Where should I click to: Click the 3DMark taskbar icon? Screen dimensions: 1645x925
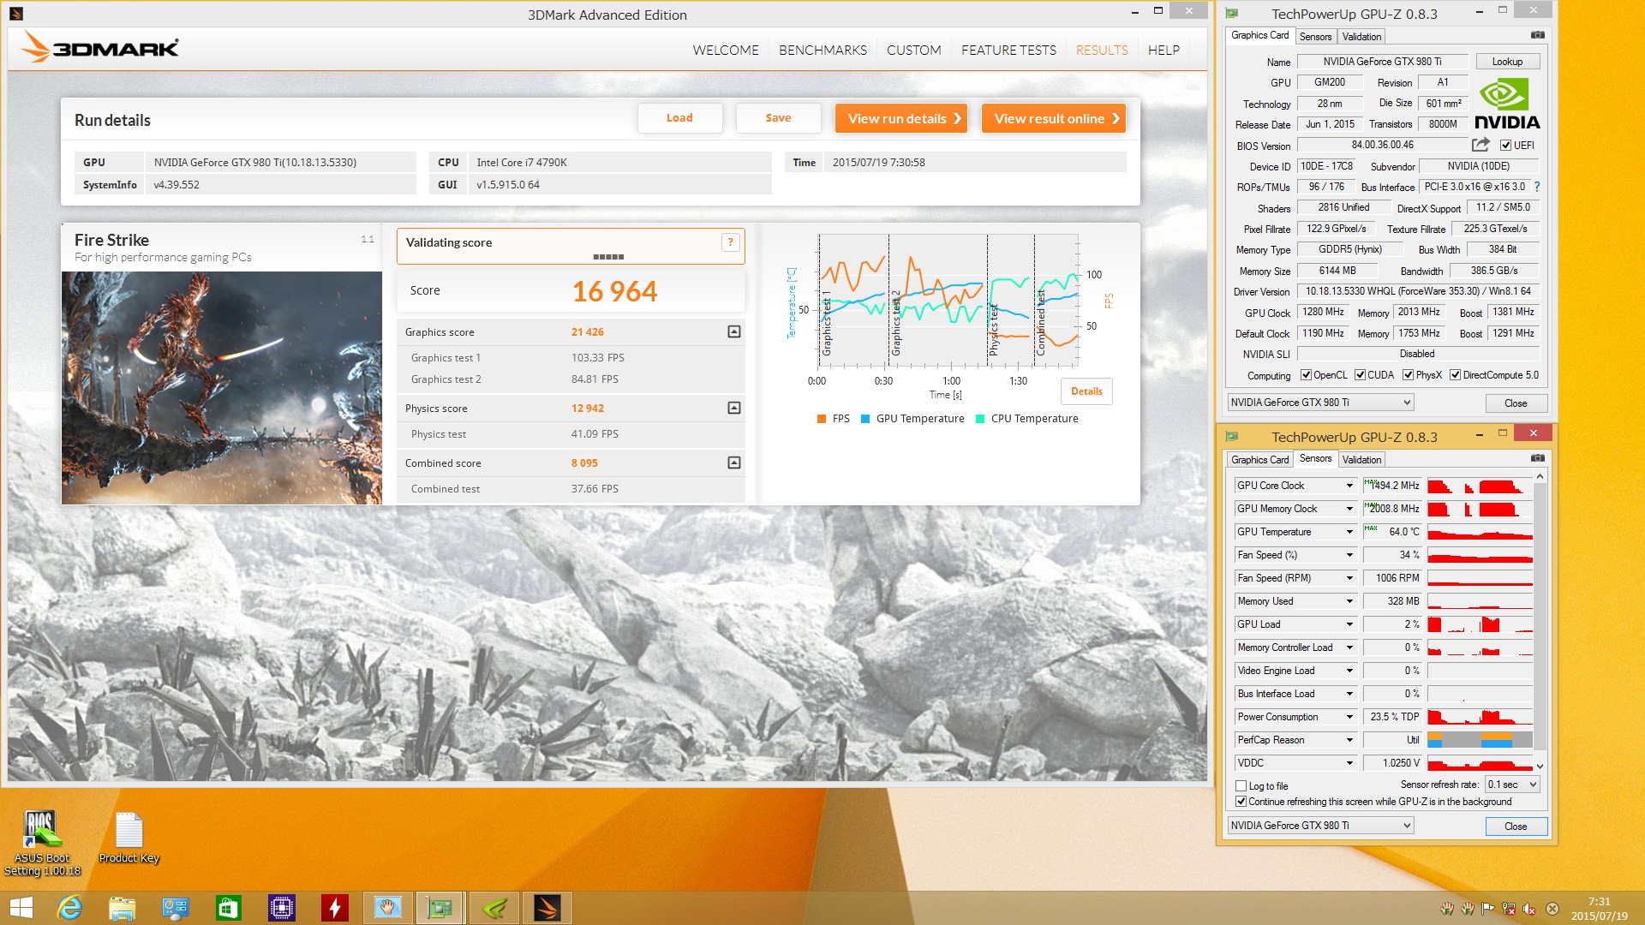pyautogui.click(x=547, y=908)
